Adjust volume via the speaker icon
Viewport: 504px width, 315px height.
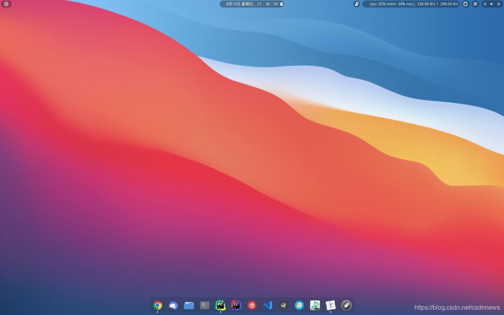pos(492,4)
